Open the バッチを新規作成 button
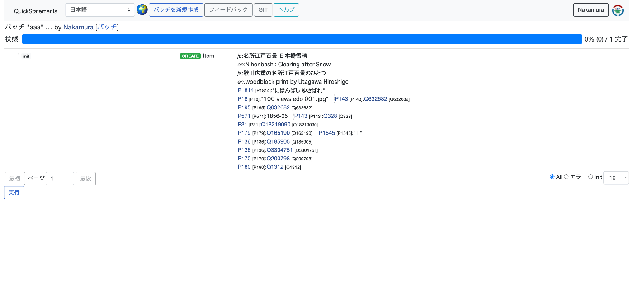The height and width of the screenshot is (308, 633). 176,9
